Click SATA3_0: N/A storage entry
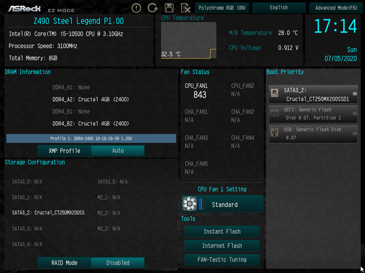This screenshot has height=273, width=365. click(27, 182)
